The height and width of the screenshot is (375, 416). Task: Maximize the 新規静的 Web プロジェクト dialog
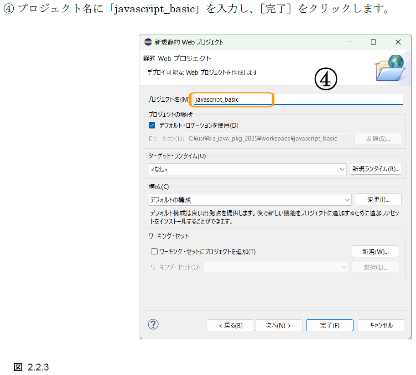click(373, 42)
